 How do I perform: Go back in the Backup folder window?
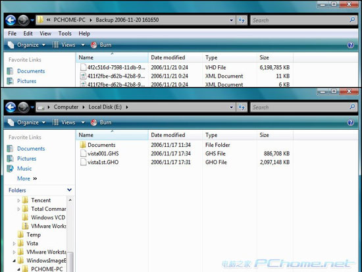tap(11, 20)
